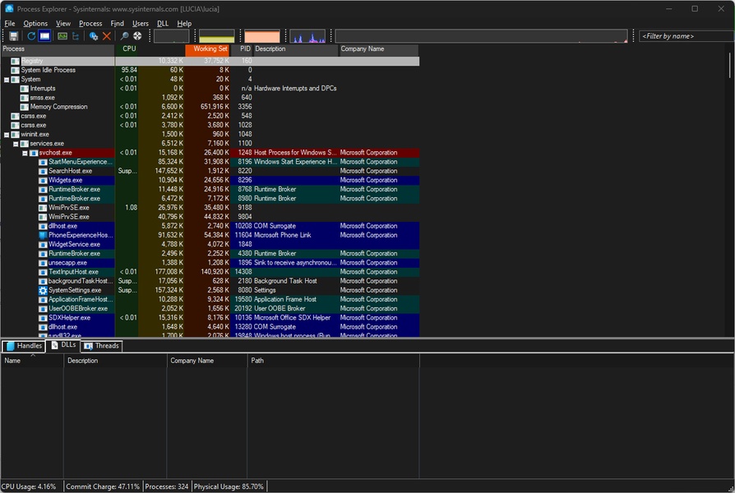Viewport: 735px width, 493px height.
Task: Open the Options menu
Action: pos(35,24)
